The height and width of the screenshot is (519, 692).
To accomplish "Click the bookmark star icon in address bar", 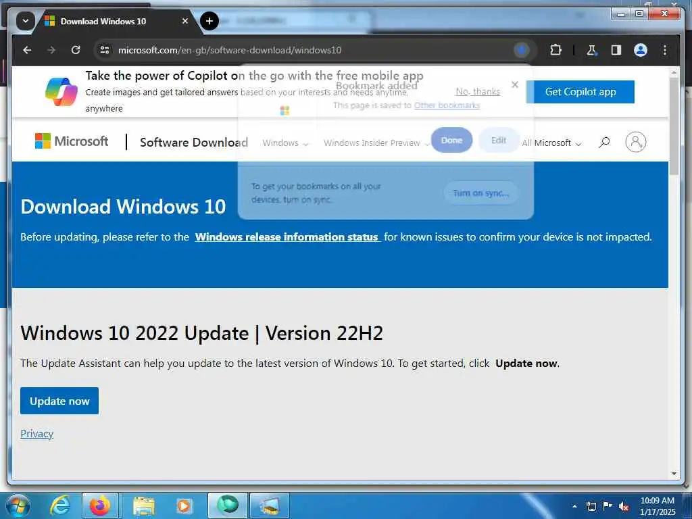I will (x=521, y=50).
